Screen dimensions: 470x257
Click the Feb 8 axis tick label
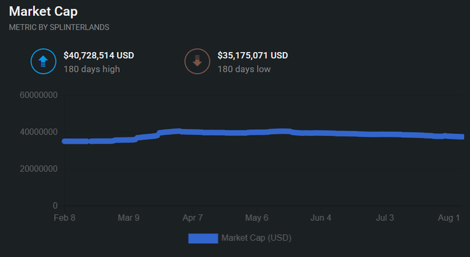pyautogui.click(x=64, y=218)
